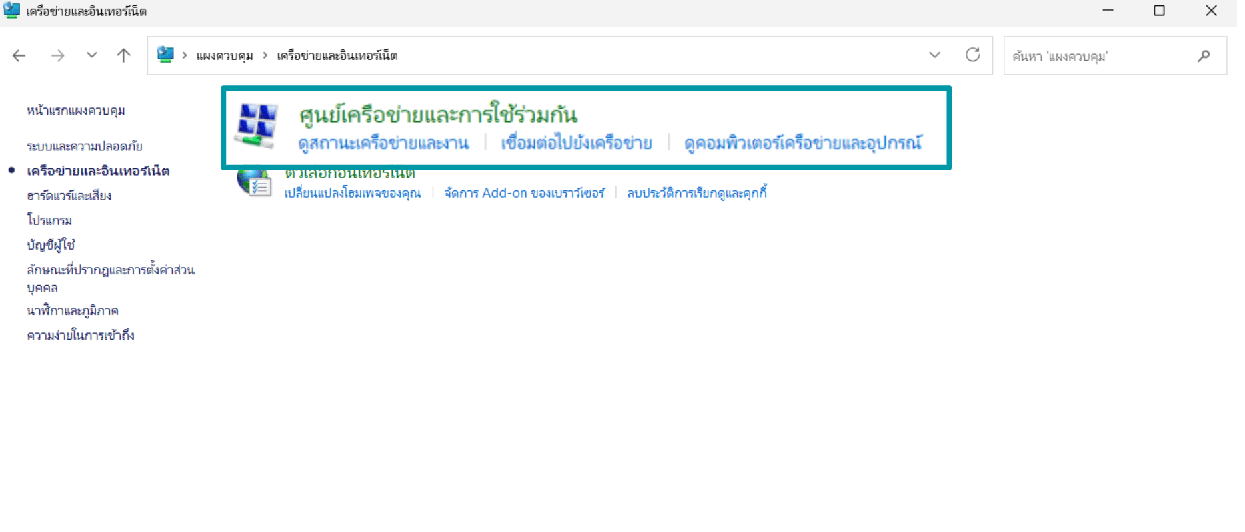Click the chevron after the address bar icon
The height and width of the screenshot is (532, 1245).
[185, 55]
